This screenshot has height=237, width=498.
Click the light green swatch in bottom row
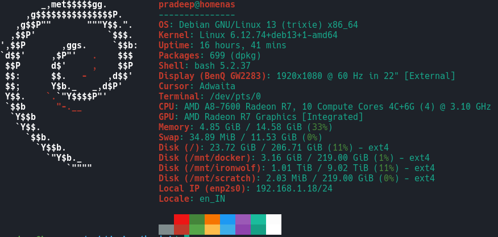click(x=197, y=230)
